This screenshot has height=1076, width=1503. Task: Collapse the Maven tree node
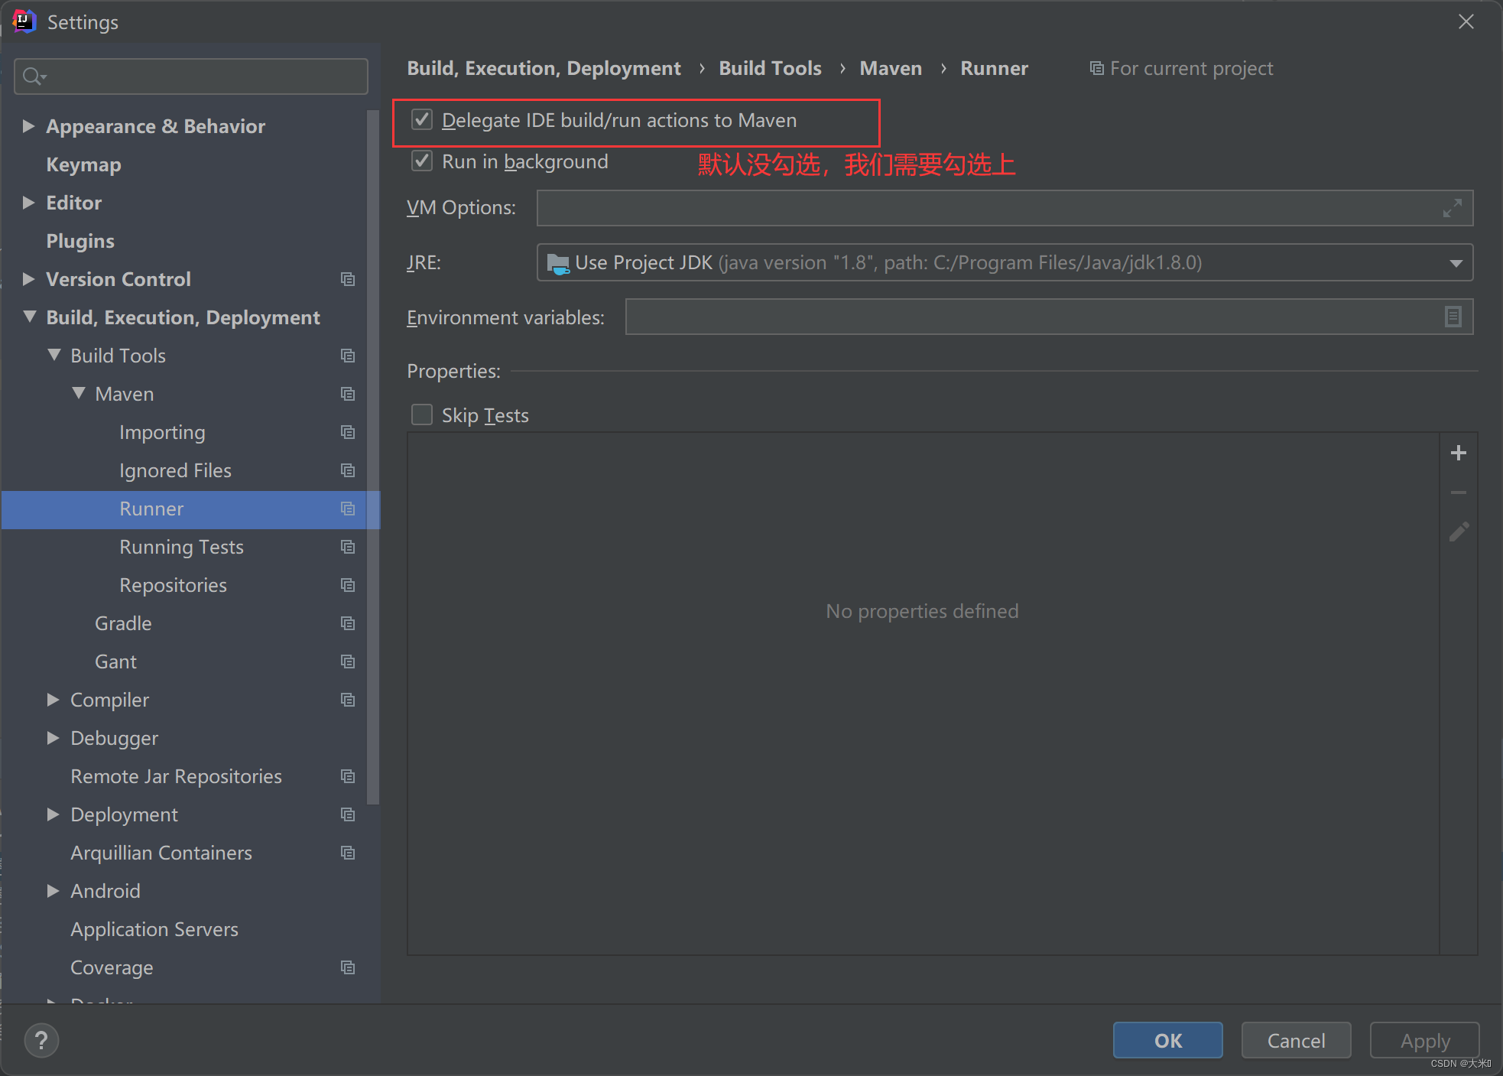[x=78, y=393]
